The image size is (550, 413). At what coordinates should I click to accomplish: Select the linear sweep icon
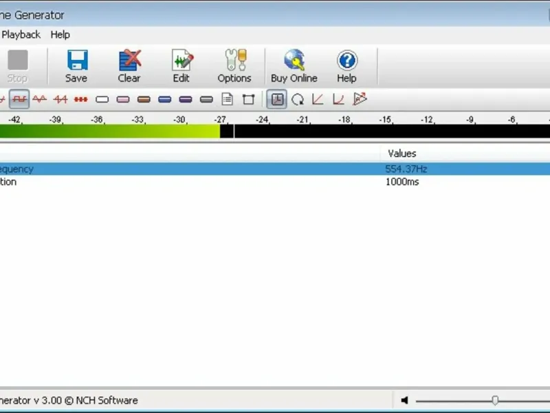click(318, 99)
